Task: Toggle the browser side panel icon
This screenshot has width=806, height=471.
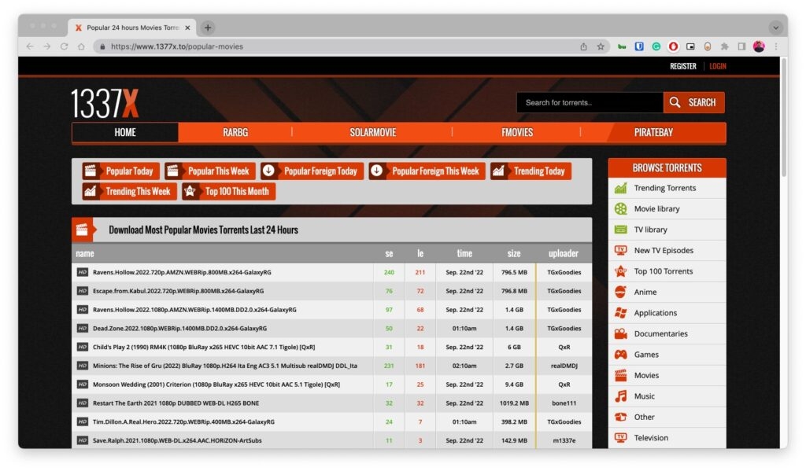Action: pos(741,46)
